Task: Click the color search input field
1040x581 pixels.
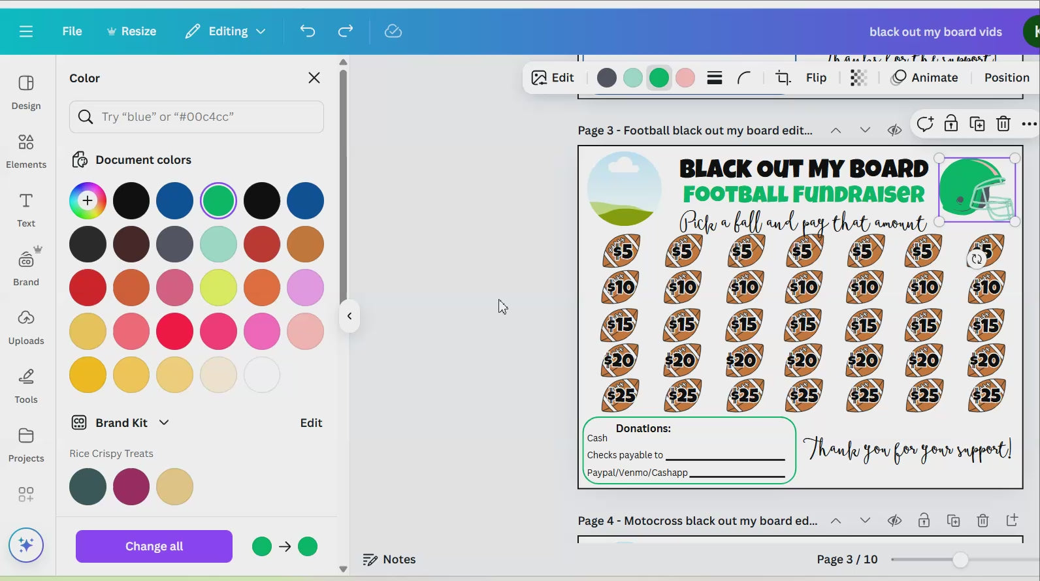Action: point(197,117)
